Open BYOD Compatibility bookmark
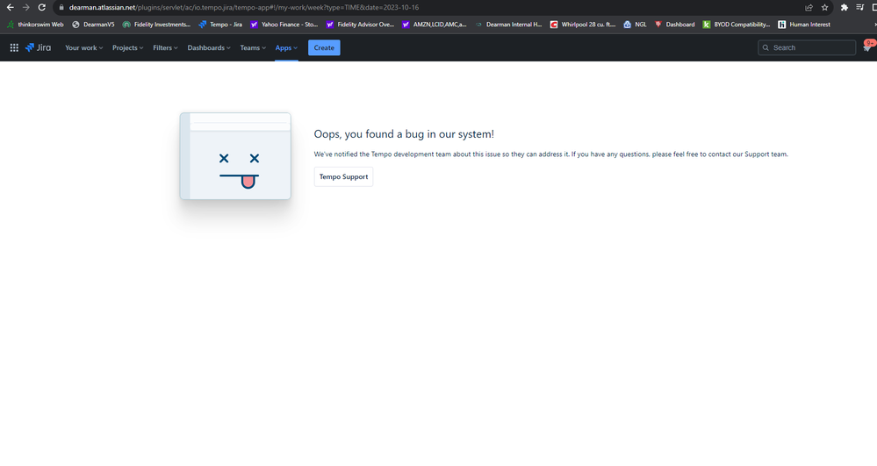This screenshot has height=466, width=877. 736,25
